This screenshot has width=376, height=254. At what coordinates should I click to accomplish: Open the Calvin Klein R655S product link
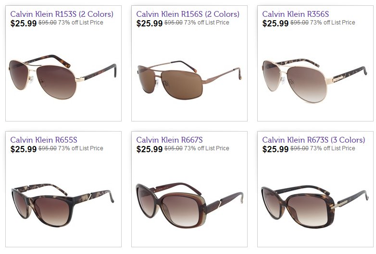tap(44, 140)
